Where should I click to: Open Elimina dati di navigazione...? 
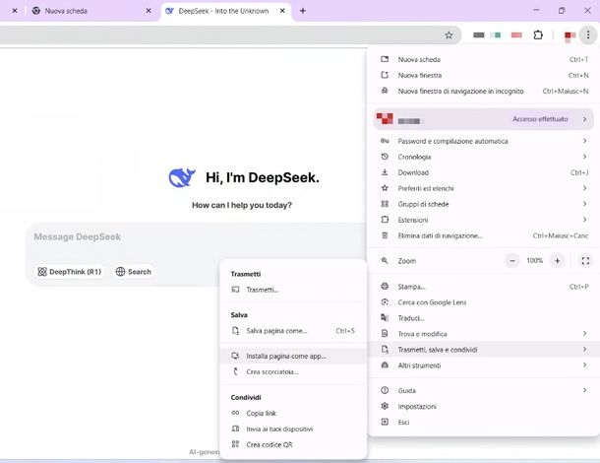[x=484, y=235]
